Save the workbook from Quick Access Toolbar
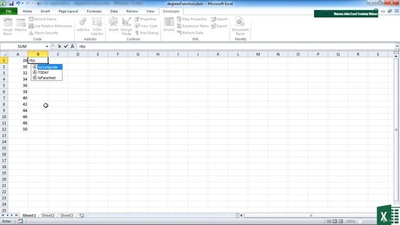 [11, 4]
